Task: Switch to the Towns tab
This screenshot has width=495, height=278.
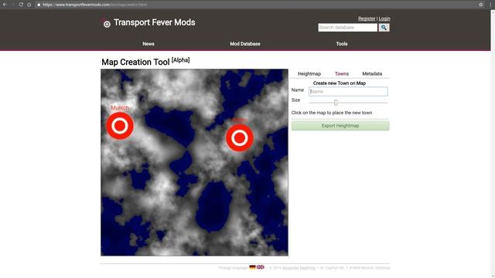Action: (342, 74)
